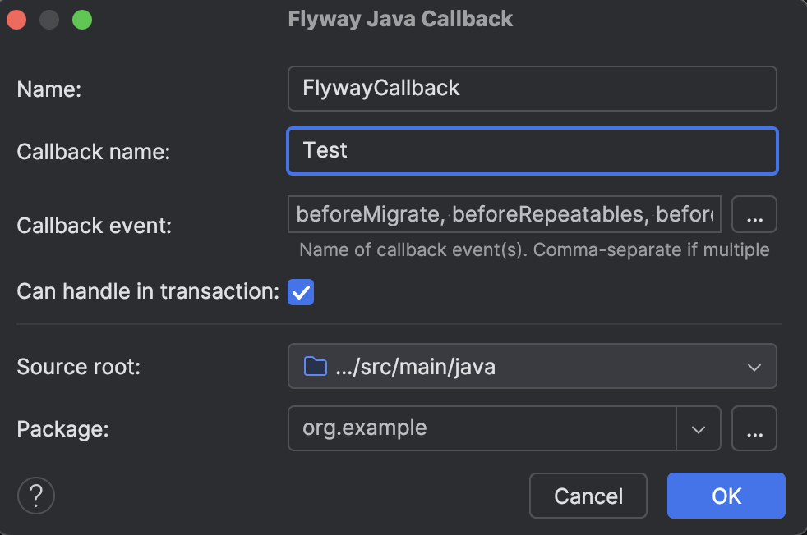Click inside the Name text field
Screen dimensions: 807x535
click(532, 89)
